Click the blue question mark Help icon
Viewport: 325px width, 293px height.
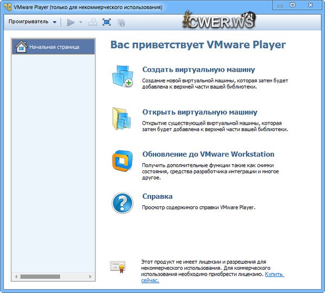tap(122, 203)
